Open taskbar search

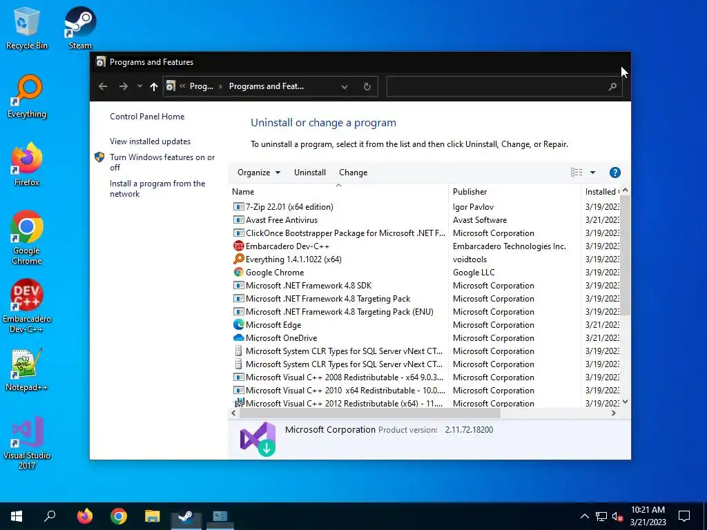pyautogui.click(x=50, y=516)
